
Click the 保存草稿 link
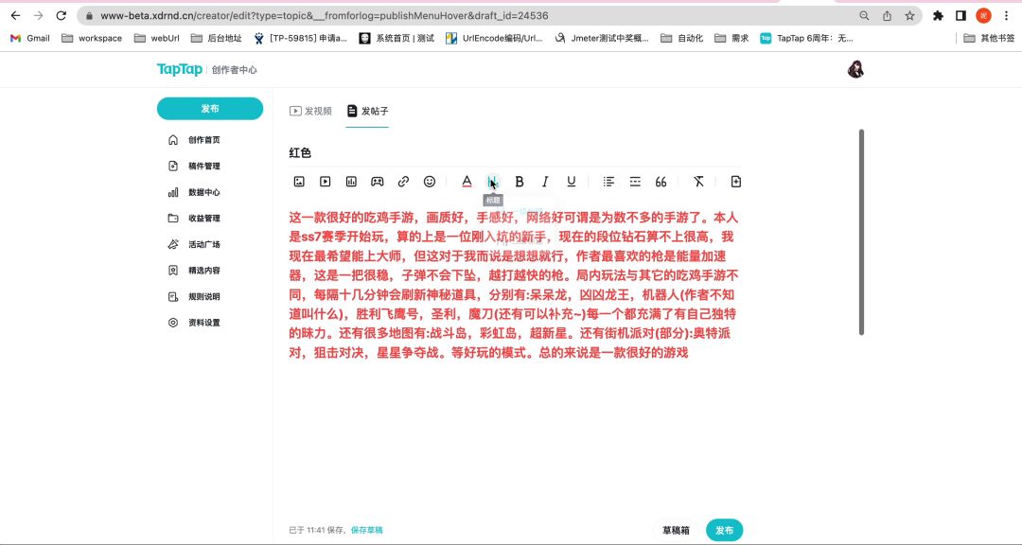(367, 531)
